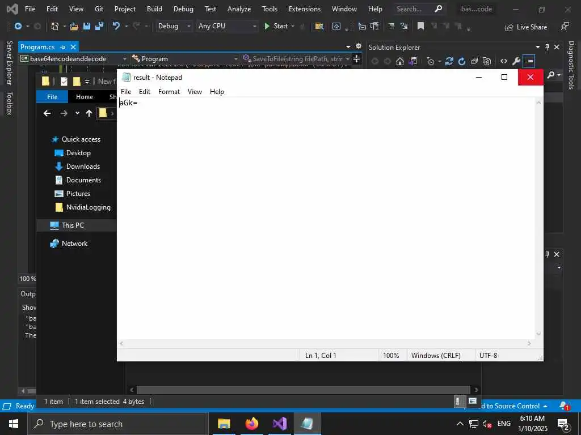Click the New Project toolbar icon
This screenshot has width=581, height=435.
click(x=54, y=26)
